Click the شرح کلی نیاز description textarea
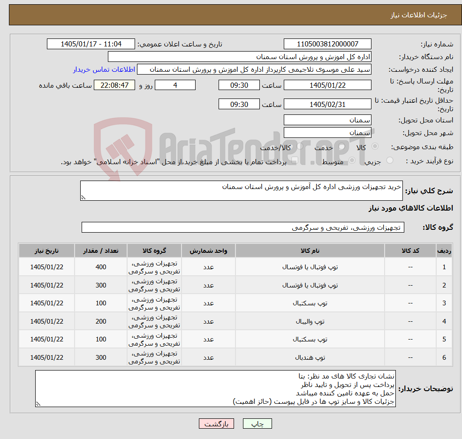This screenshot has width=462, height=439. [241, 190]
